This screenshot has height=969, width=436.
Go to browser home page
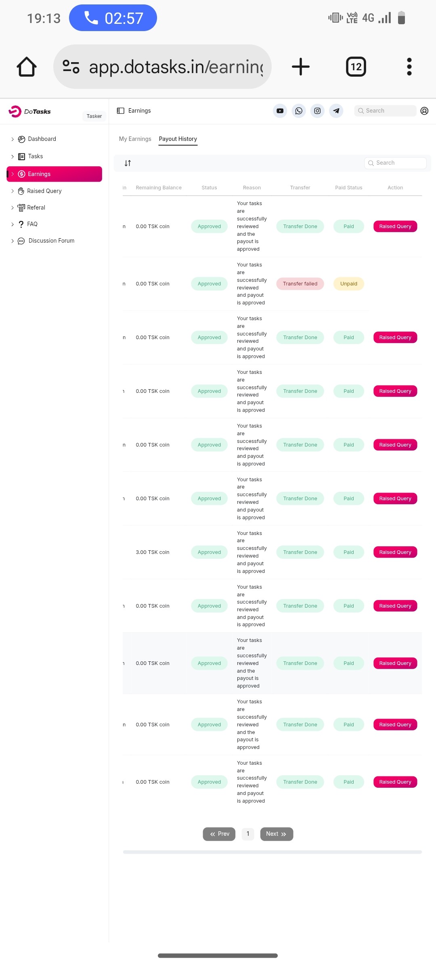(27, 67)
